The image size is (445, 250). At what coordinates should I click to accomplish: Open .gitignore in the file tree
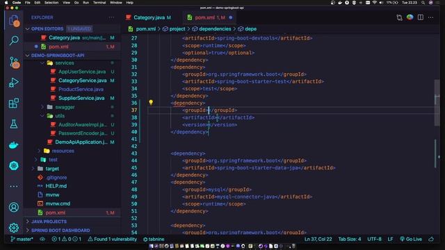[56, 178]
